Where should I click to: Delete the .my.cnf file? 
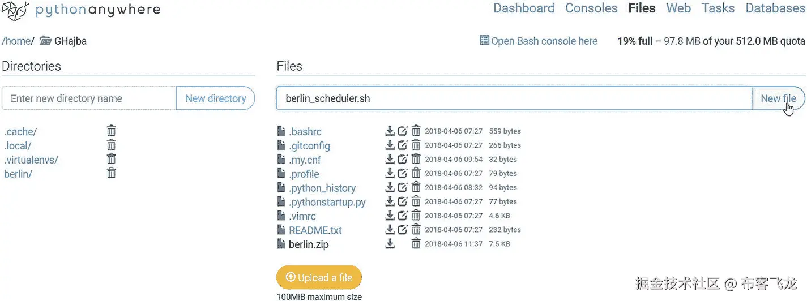coord(416,159)
